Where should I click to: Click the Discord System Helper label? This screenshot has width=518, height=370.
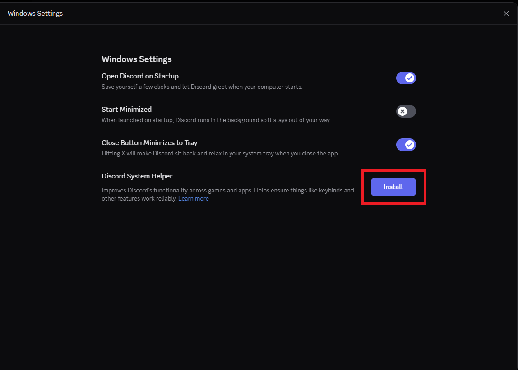click(x=137, y=176)
